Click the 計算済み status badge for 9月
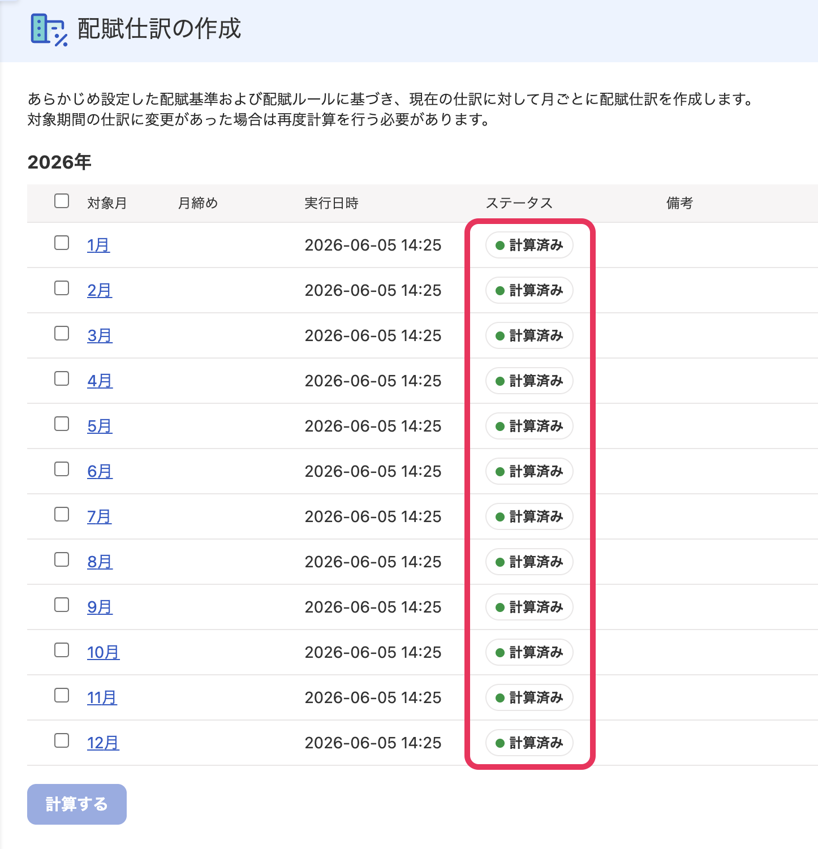The height and width of the screenshot is (849, 818). point(529,607)
